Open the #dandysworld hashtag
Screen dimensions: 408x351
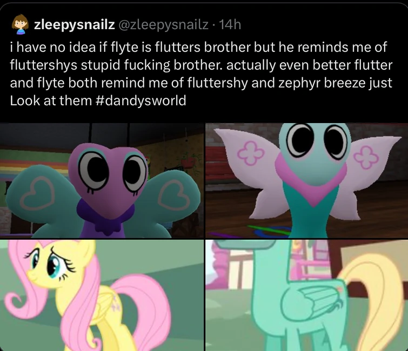141,100
